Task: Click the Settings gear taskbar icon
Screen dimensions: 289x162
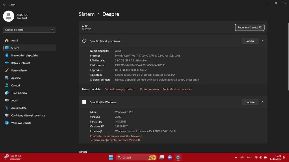Action: 178,157
